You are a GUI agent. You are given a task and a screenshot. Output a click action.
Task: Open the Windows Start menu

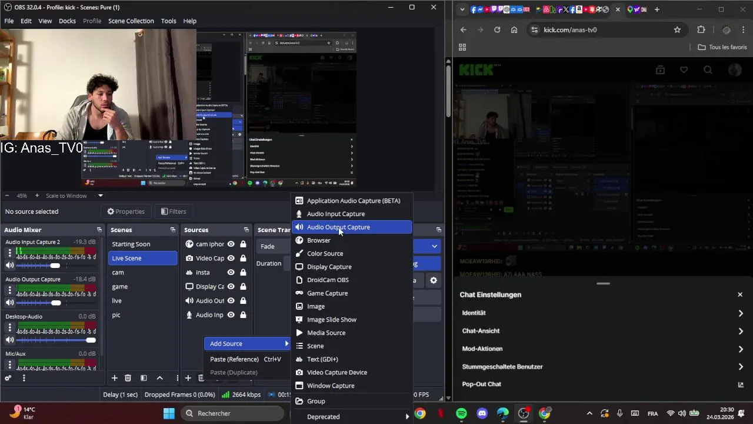(x=169, y=413)
